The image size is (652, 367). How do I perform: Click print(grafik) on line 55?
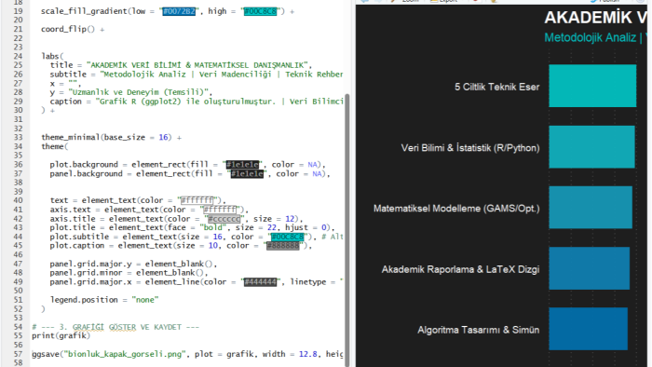pos(61,336)
